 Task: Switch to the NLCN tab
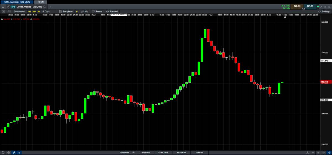tap(41, 2)
